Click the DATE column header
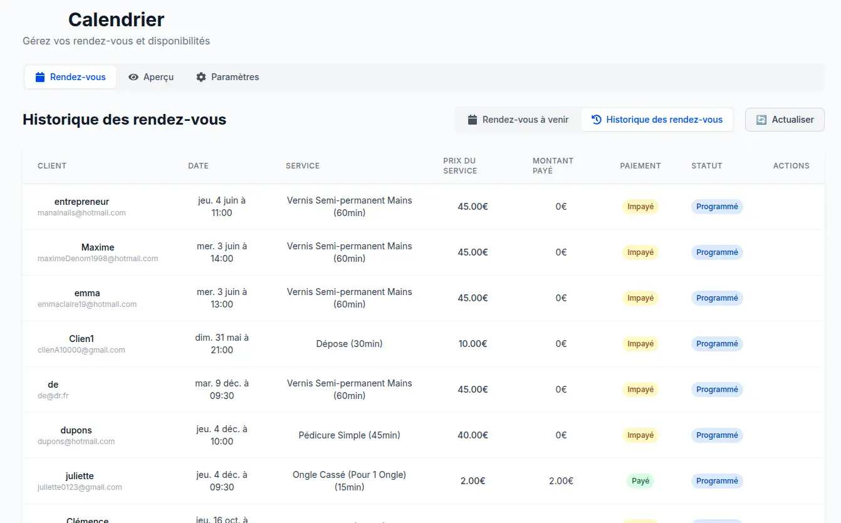841x523 pixels. point(199,166)
